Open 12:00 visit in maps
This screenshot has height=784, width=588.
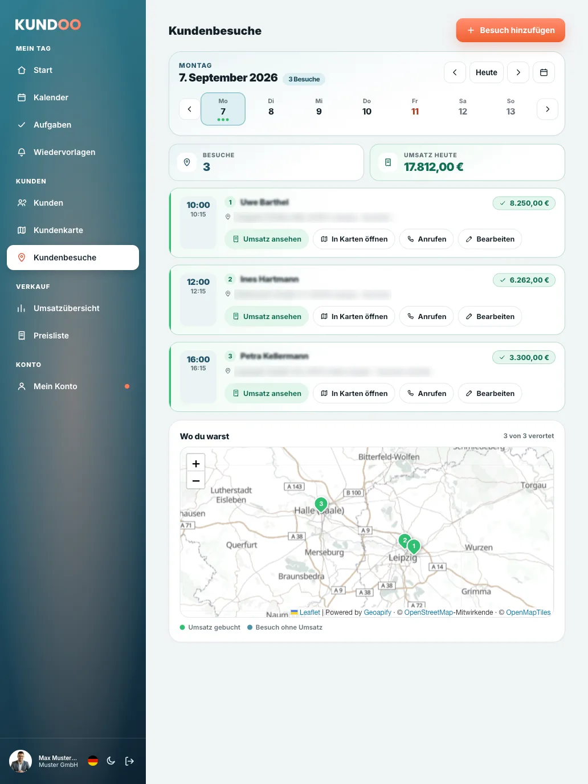click(354, 316)
